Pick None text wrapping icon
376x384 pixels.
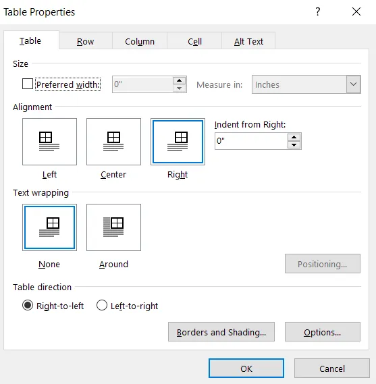(49, 227)
